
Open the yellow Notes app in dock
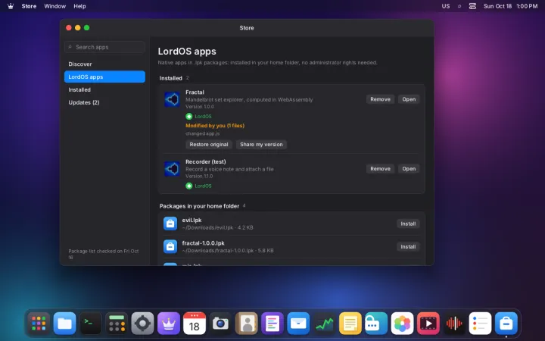350,324
